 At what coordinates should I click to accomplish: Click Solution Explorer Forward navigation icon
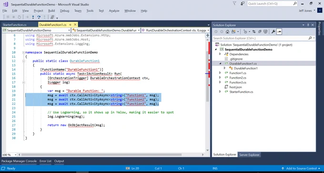(x=222, y=32)
